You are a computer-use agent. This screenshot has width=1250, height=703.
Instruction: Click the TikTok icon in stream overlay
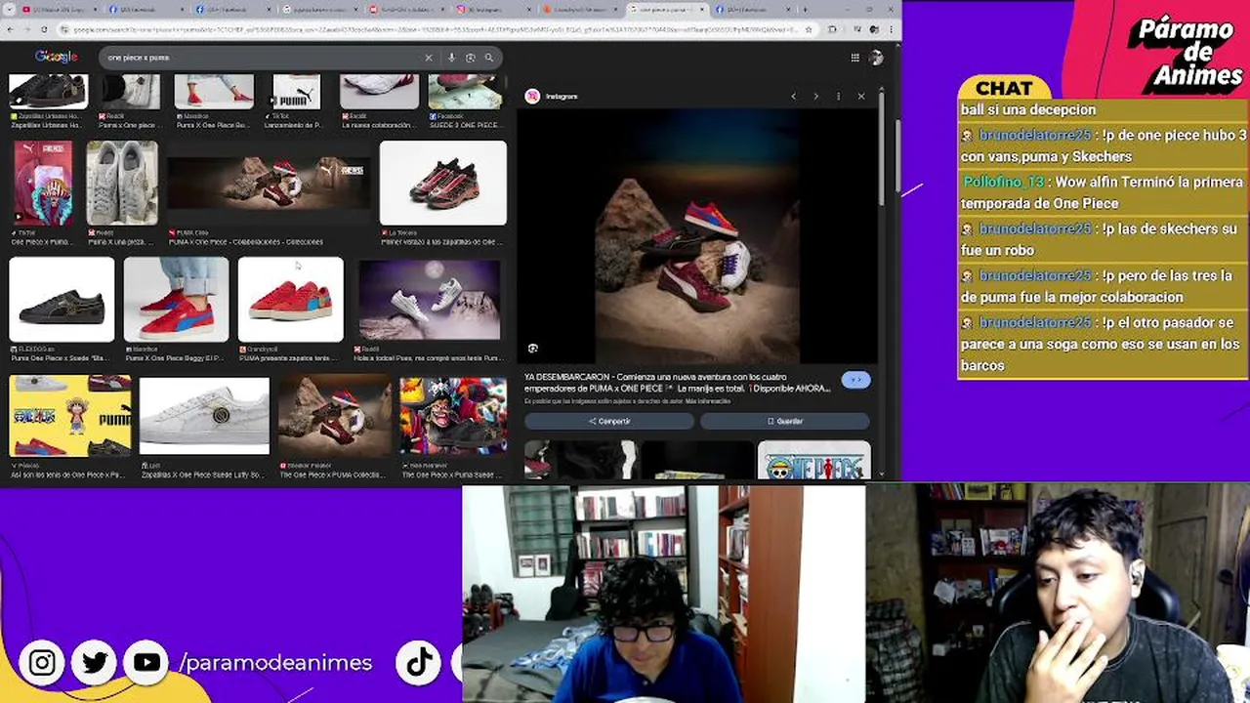[420, 663]
